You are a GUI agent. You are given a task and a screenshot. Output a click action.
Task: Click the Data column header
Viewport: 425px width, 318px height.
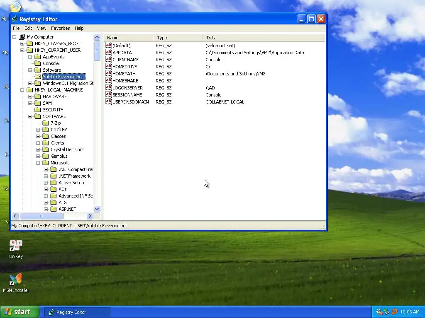[x=263, y=38]
